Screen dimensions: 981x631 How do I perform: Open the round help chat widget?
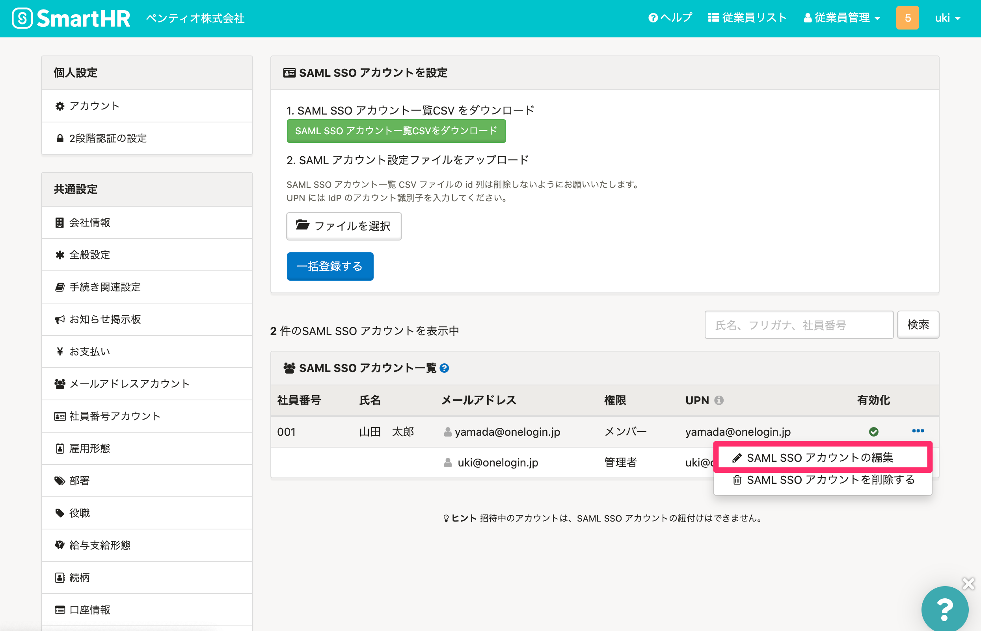[944, 609]
